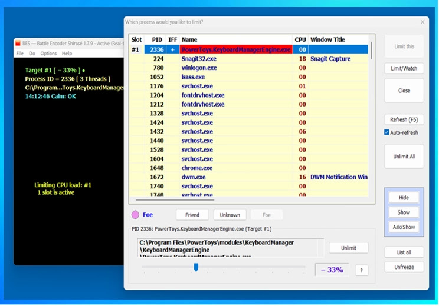Select the PowerToys.KeyboardManagerEngine.exe row

point(249,49)
